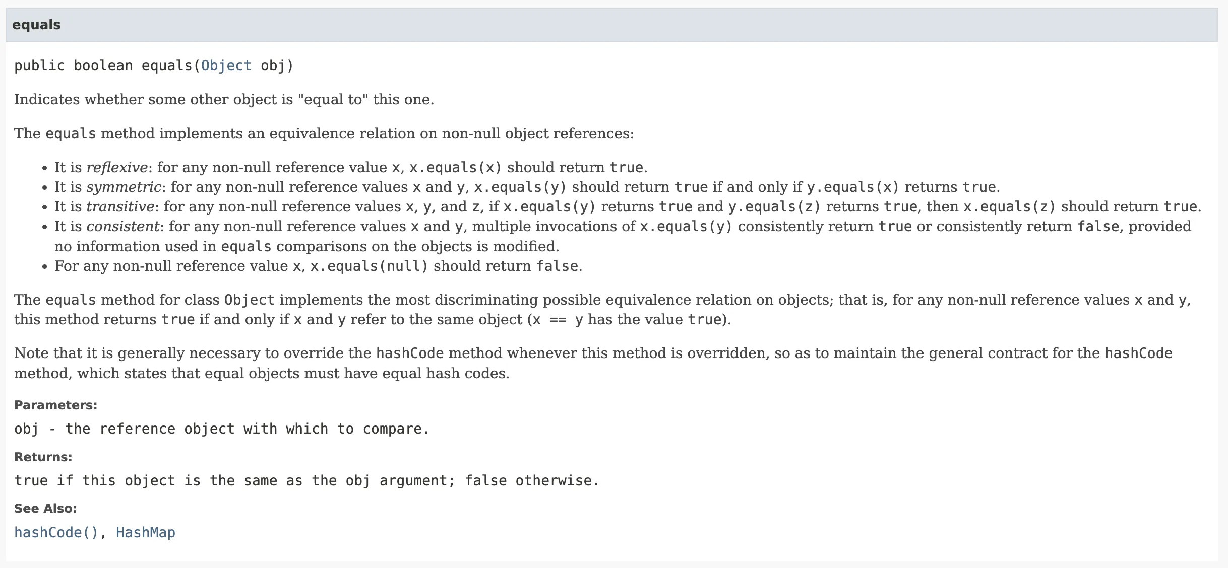Click the italic word consistent
1228x568 pixels.
[x=123, y=227]
